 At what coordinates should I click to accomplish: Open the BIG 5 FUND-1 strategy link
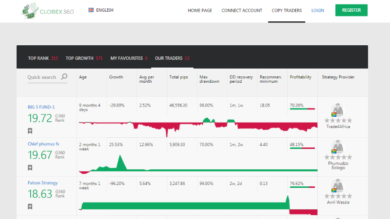click(x=41, y=107)
